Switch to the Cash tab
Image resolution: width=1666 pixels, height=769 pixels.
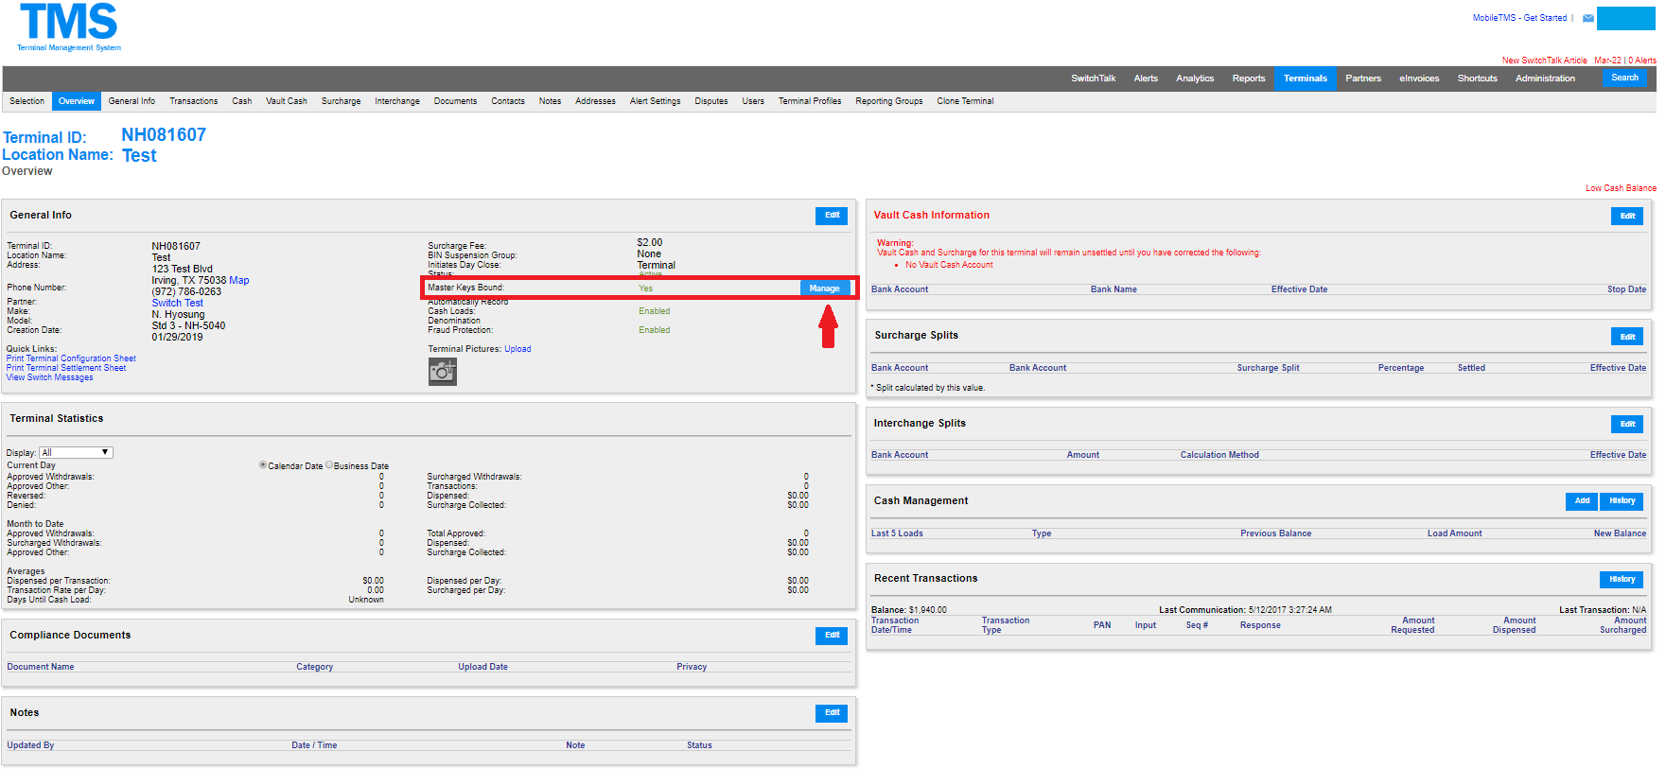(242, 101)
